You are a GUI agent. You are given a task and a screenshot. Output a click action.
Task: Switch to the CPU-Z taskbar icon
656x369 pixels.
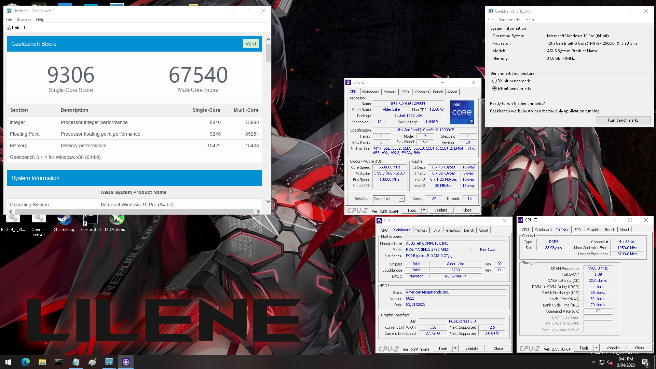tap(126, 362)
